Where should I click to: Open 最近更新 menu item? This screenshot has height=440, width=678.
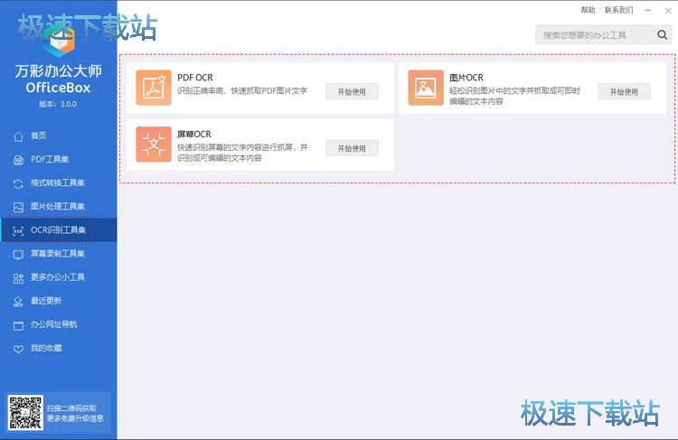point(59,301)
